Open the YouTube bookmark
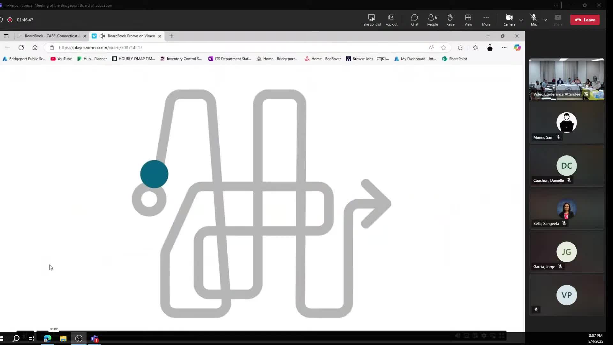This screenshot has height=345, width=613. (61, 59)
